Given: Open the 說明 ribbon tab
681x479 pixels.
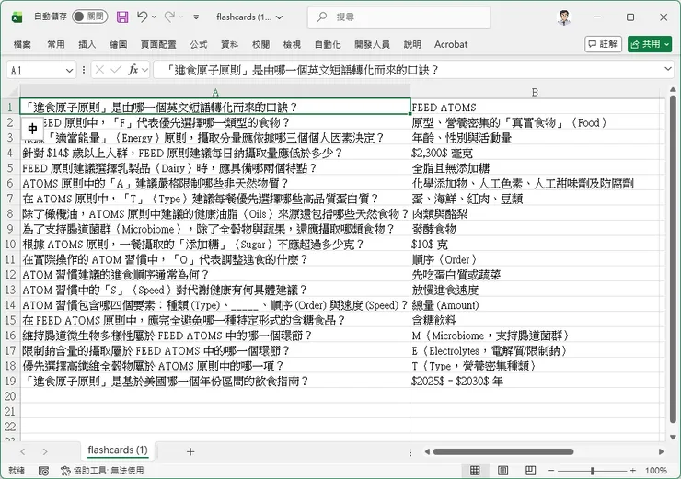Looking at the screenshot, I should [412, 44].
